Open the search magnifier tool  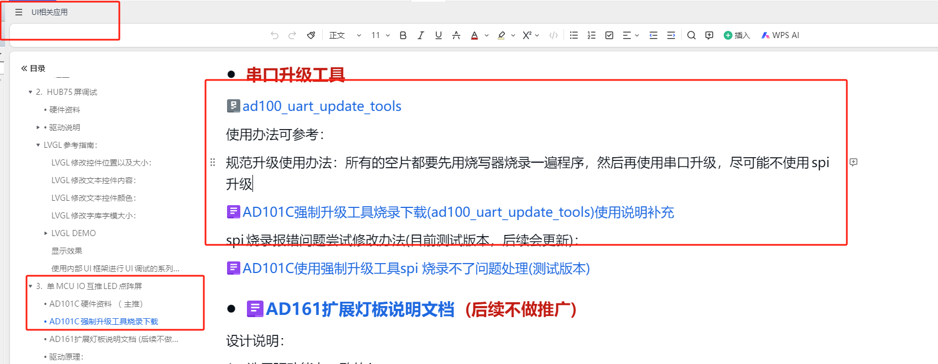[691, 35]
